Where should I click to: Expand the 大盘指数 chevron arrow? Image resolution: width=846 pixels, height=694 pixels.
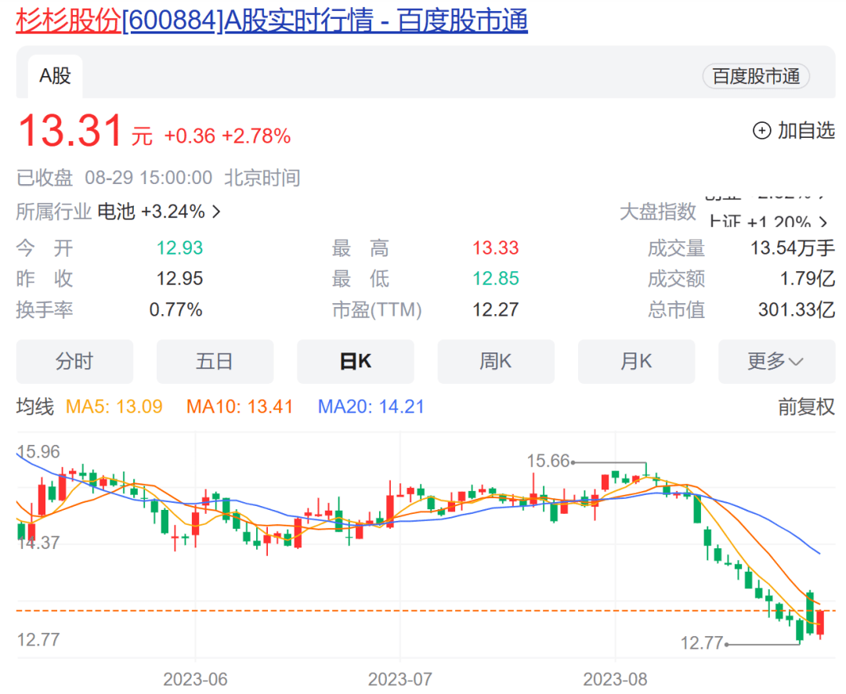pos(823,222)
